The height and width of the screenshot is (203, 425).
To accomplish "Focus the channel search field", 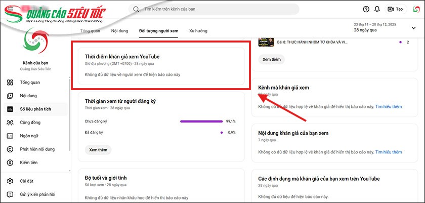I will pyautogui.click(x=214, y=9).
